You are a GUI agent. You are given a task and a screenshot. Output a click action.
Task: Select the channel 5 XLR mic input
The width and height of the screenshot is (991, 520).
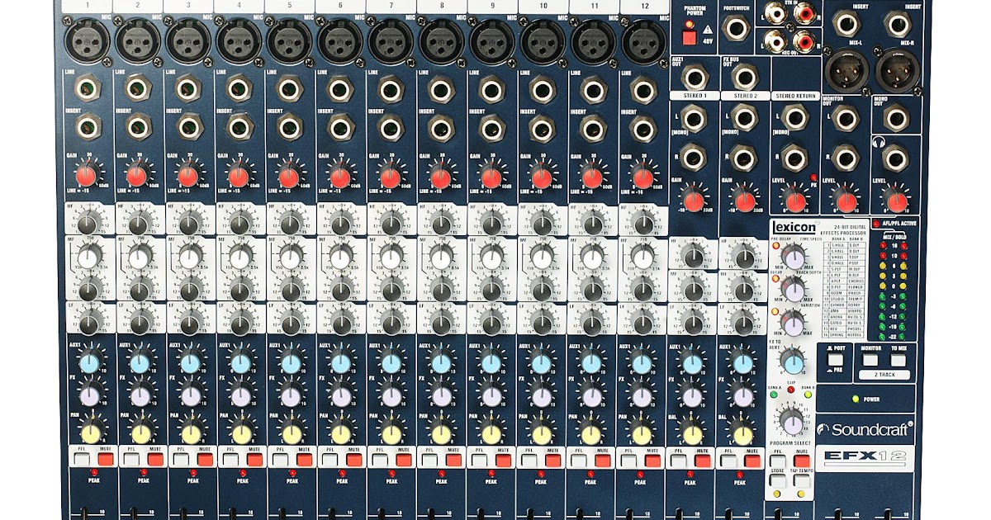[x=289, y=40]
